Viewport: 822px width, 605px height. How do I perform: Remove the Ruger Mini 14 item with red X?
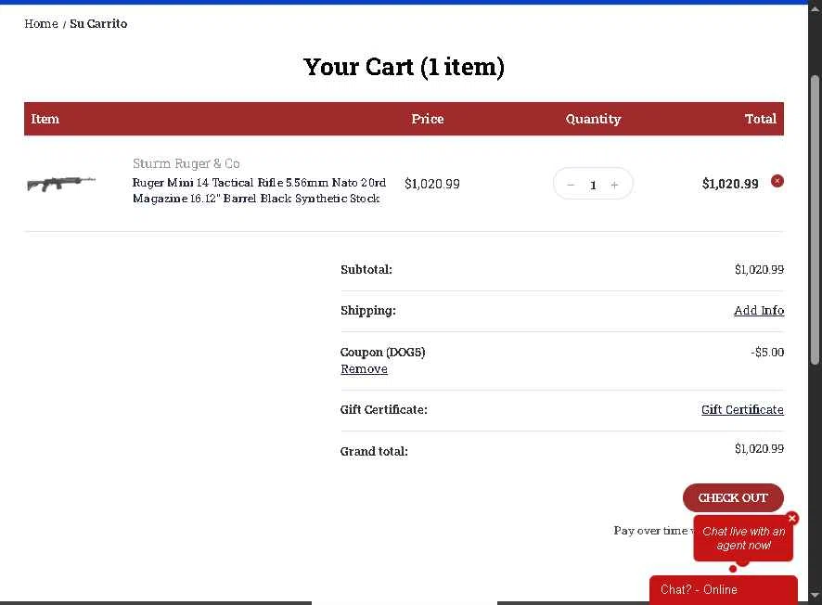point(777,181)
